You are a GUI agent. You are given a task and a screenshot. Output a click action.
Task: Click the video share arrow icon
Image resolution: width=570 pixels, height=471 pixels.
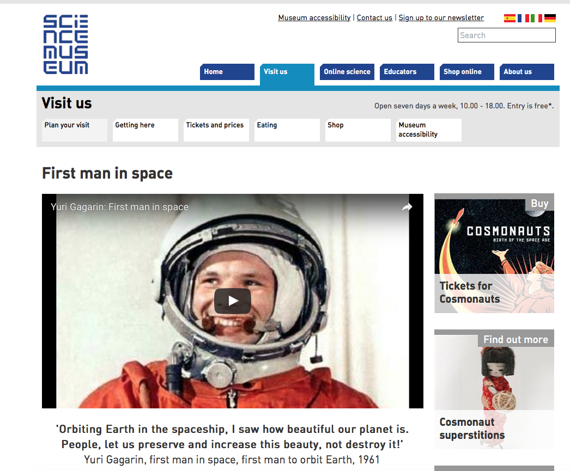tap(407, 207)
